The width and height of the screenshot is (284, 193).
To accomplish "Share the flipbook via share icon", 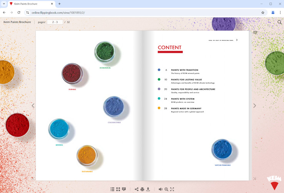I will click(x=137, y=189).
